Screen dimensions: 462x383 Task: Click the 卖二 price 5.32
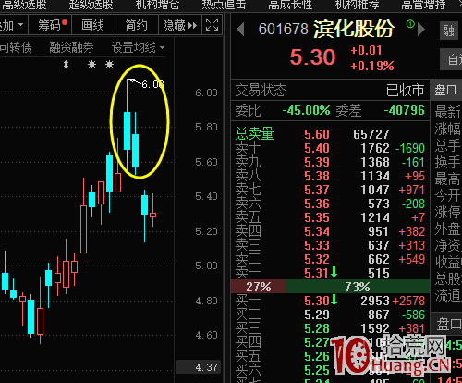point(317,259)
